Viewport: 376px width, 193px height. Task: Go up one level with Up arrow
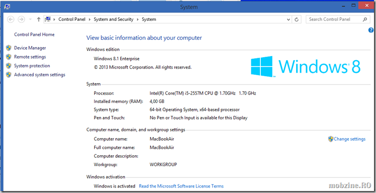(x=38, y=19)
